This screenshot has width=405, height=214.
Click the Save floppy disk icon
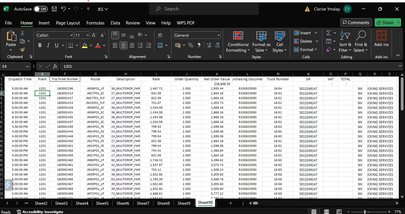tap(54, 9)
